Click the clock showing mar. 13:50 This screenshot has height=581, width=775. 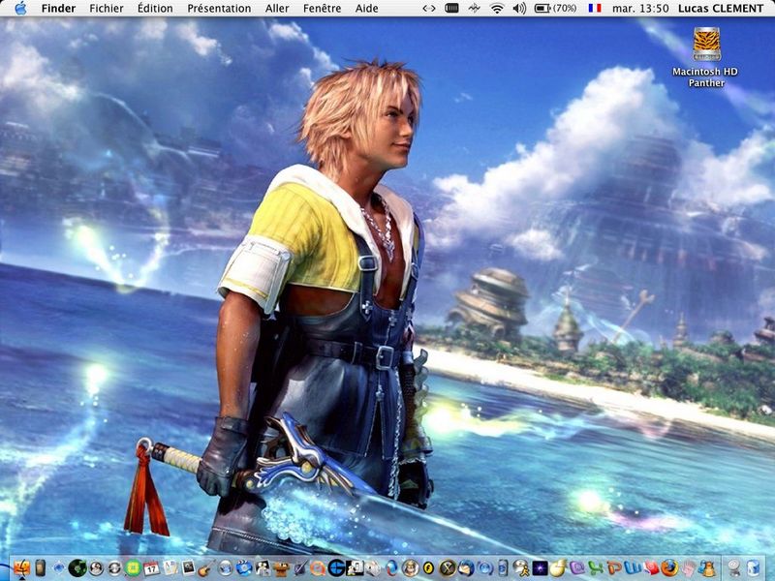(x=640, y=8)
